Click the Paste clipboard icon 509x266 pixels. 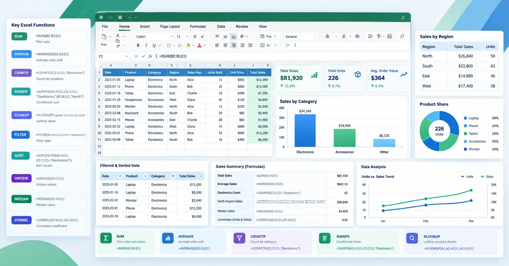point(104,37)
